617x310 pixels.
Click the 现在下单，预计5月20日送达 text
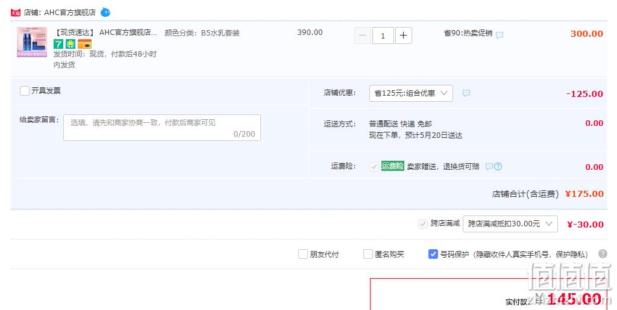[x=416, y=135]
